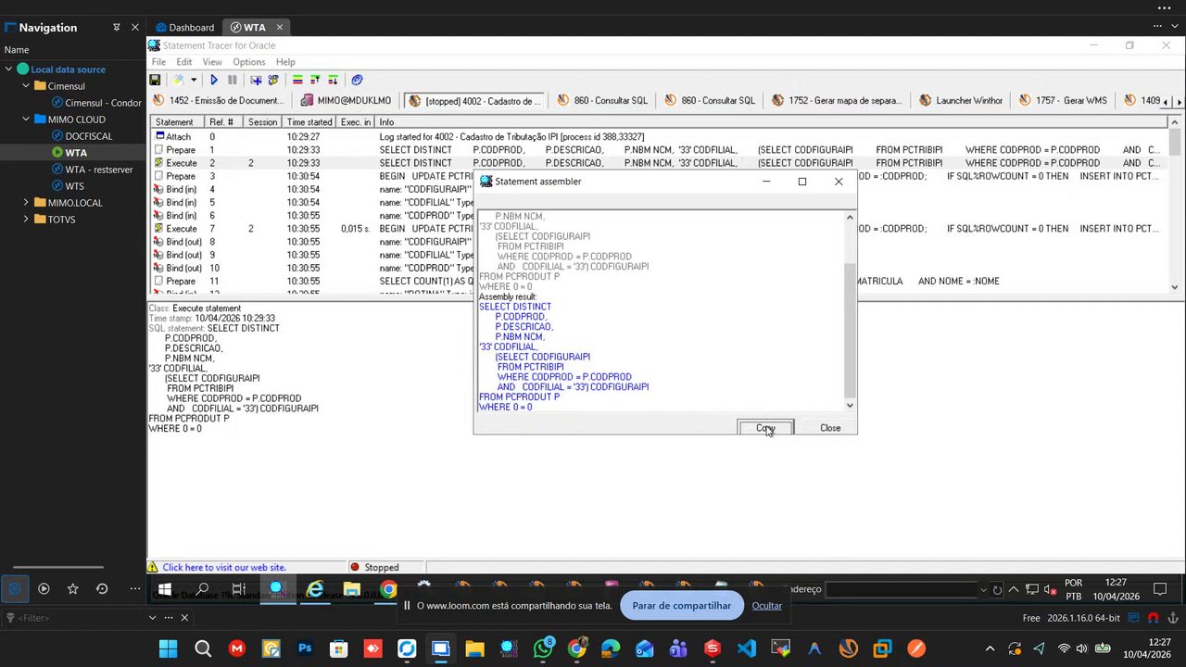Expand the MIMO.LOCAL folder node
Viewport: 1186px width, 667px height.
26,203
